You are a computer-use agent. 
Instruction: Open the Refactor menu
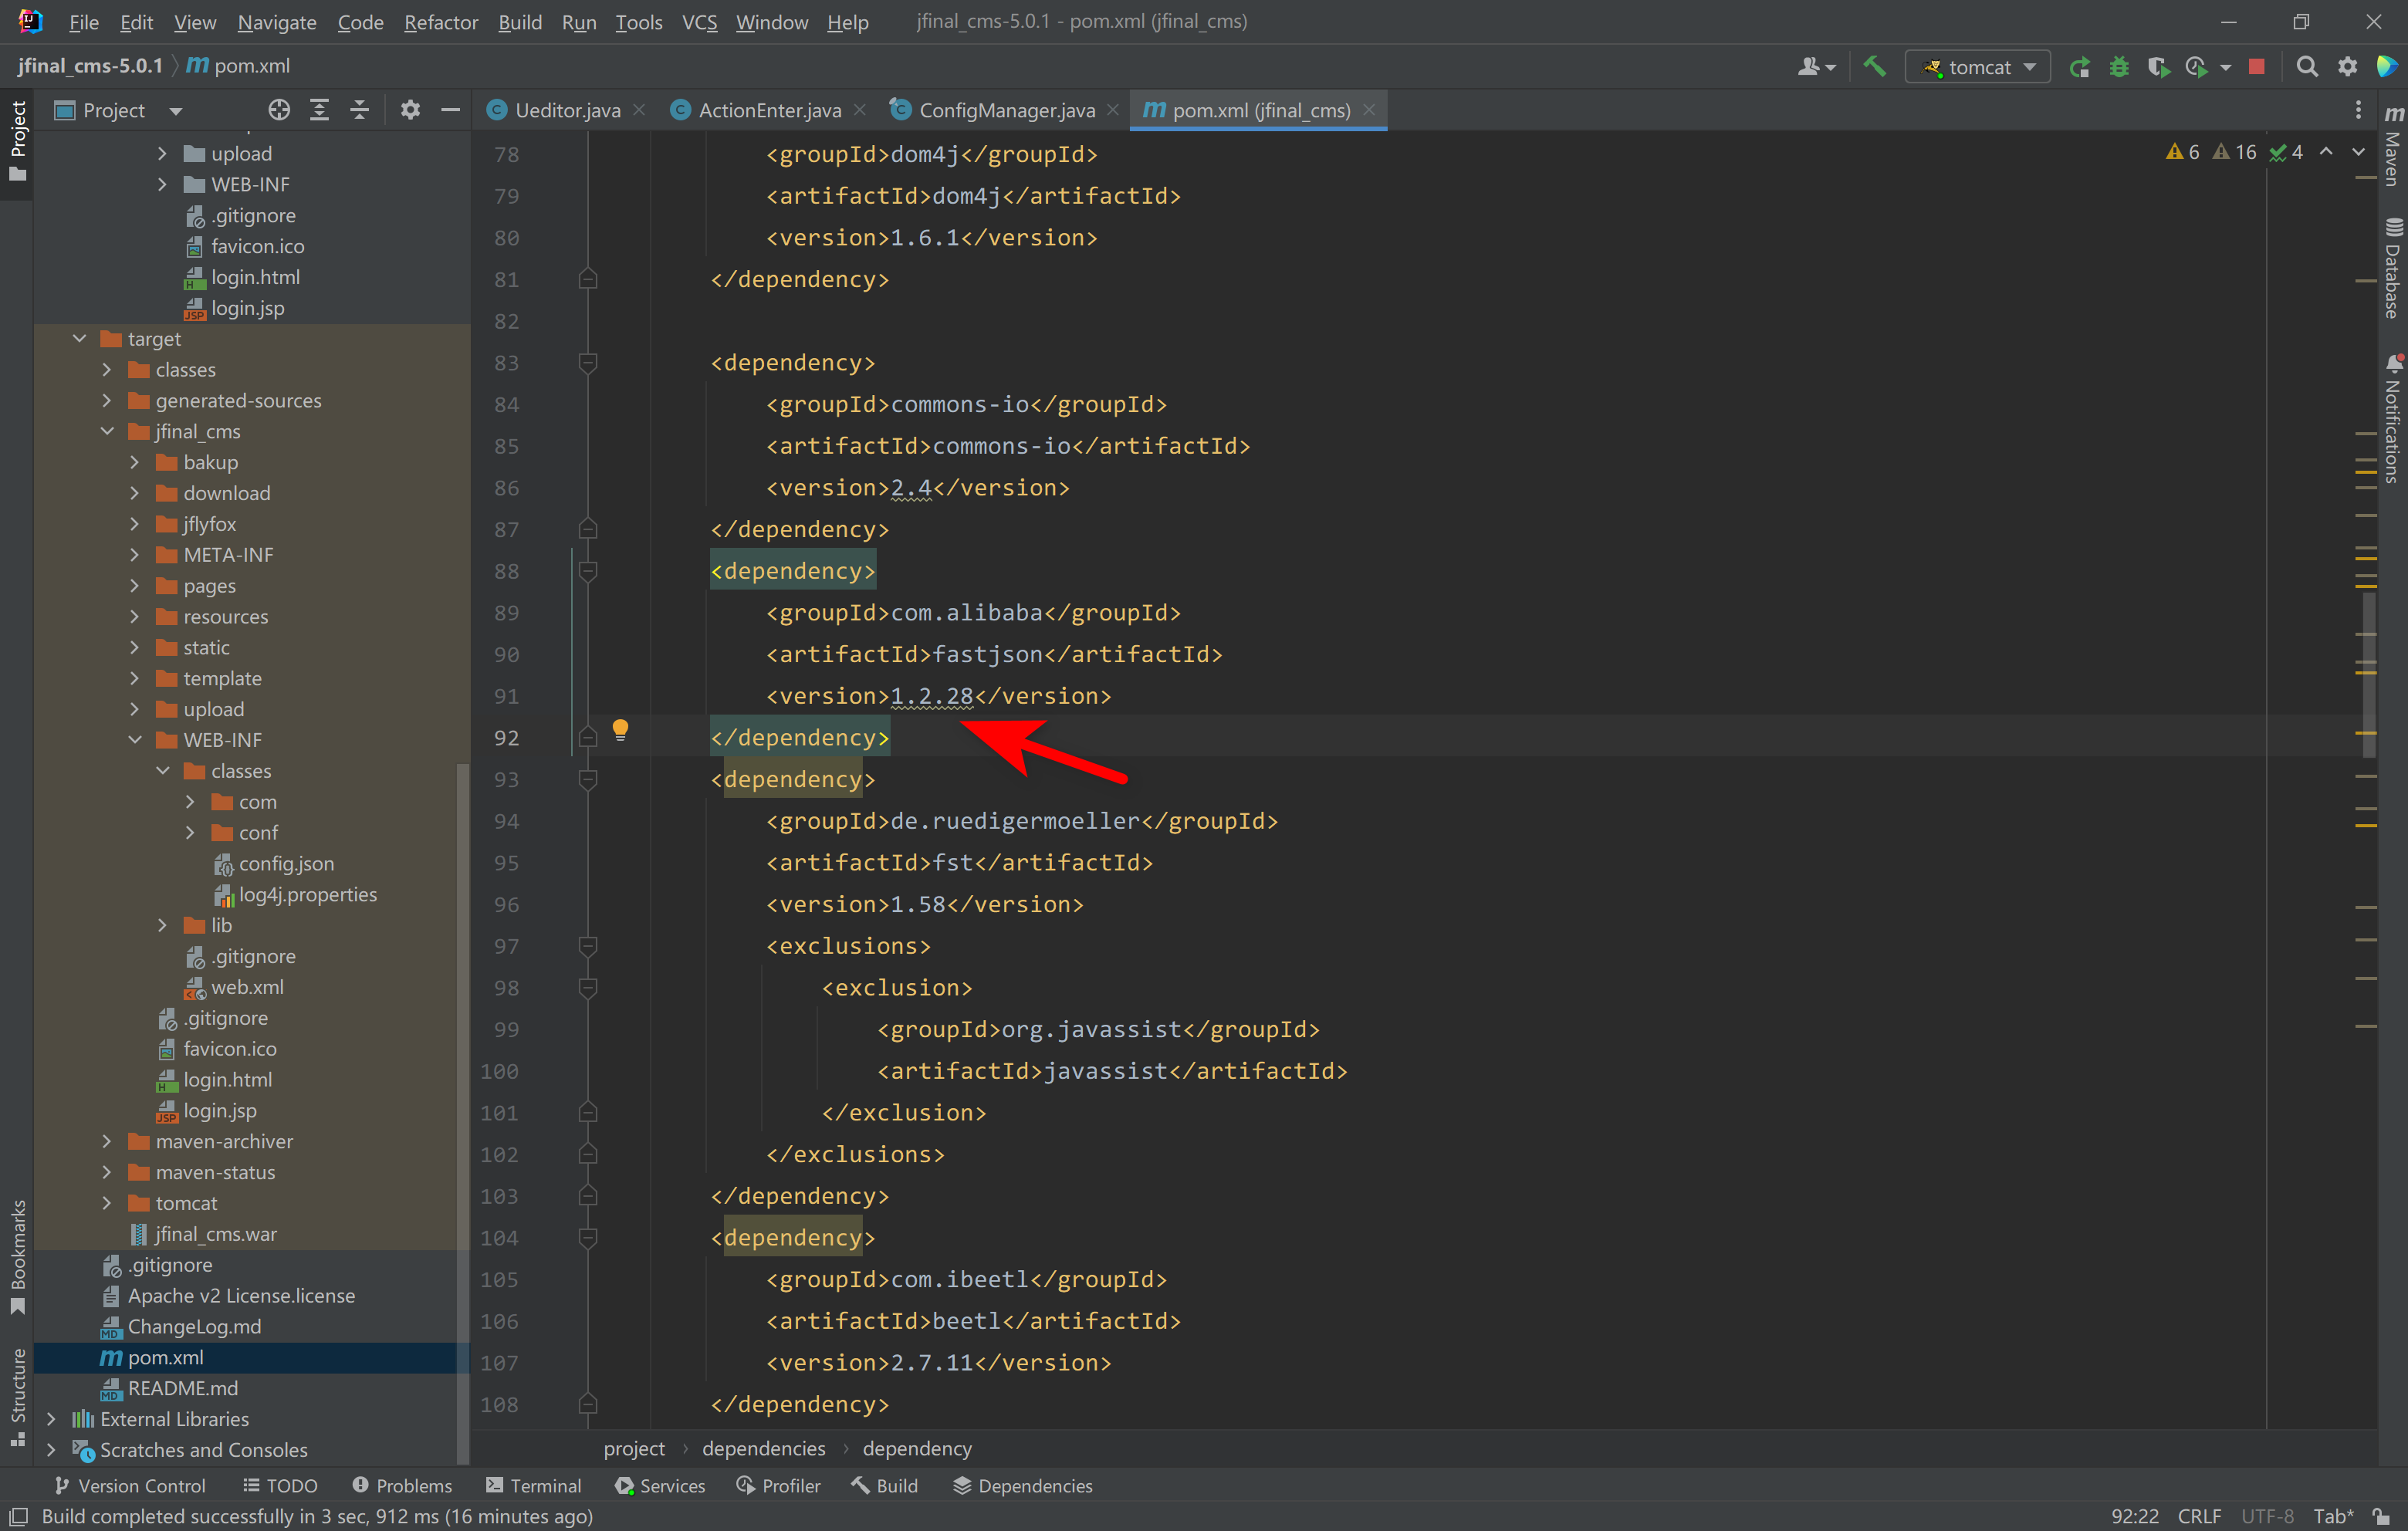click(440, 22)
